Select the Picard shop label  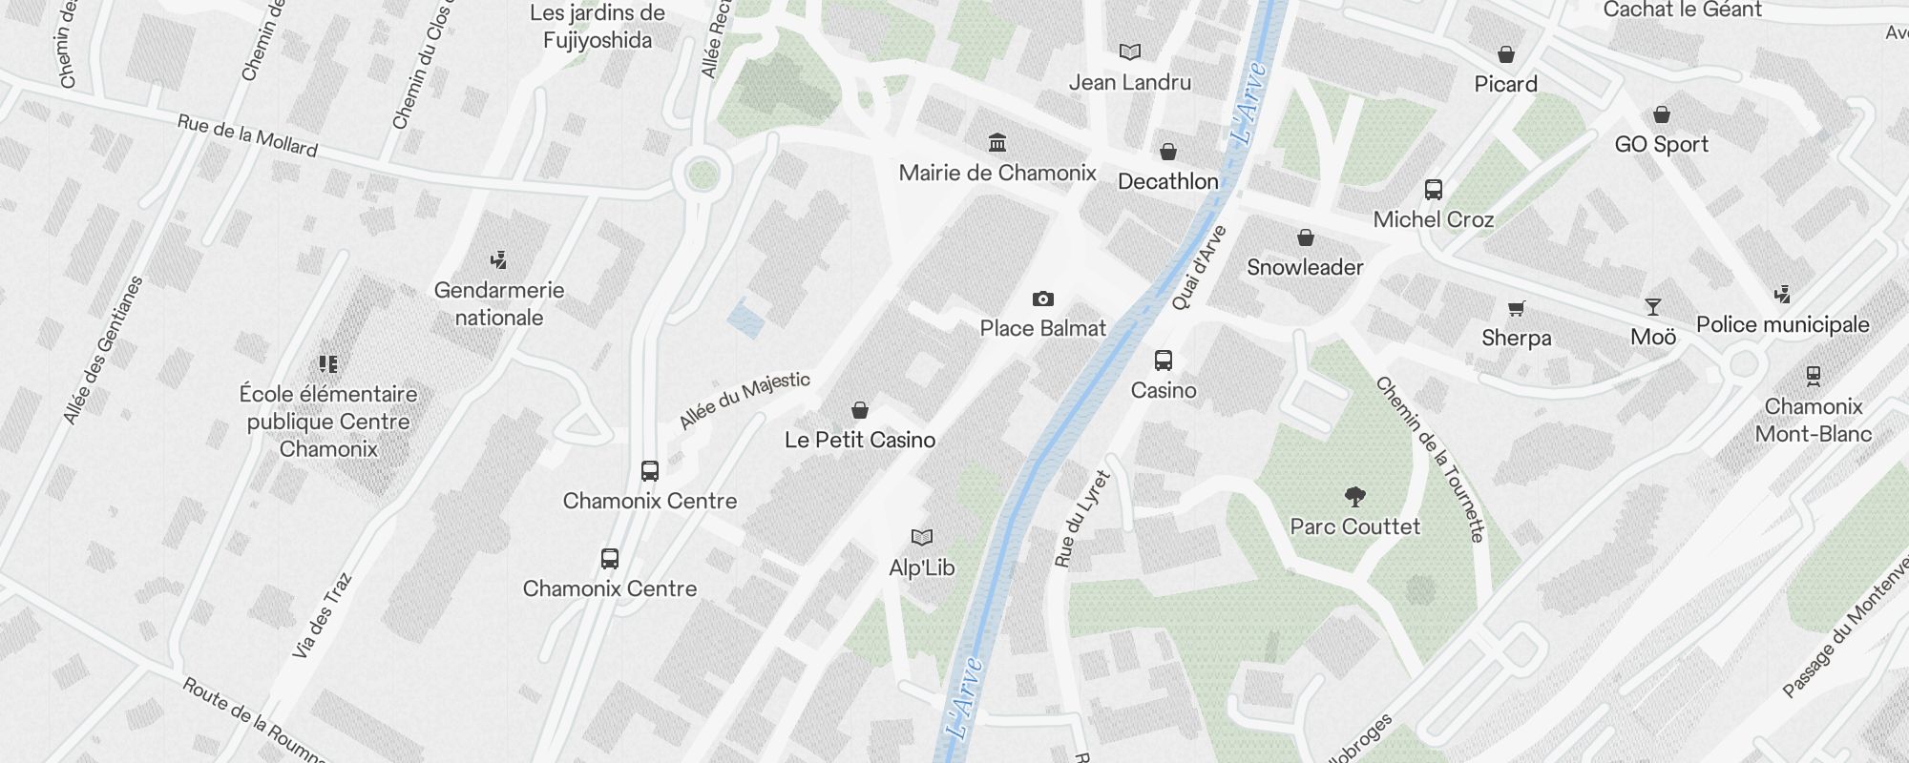point(1506,84)
